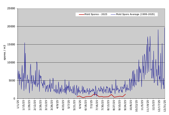Click the 25000 y-axis tick label
This screenshot has height=115, width=169.
pyautogui.click(x=11, y=9)
